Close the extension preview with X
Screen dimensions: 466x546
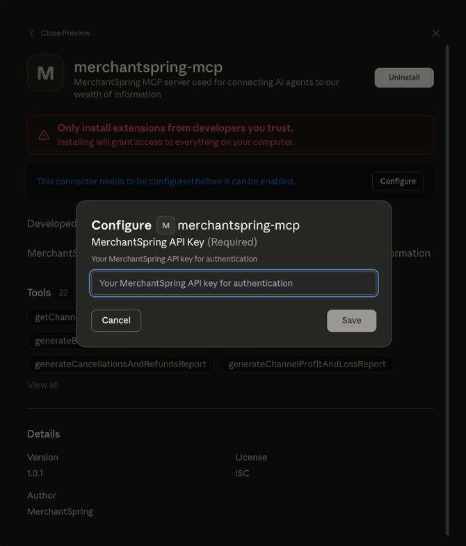point(435,33)
